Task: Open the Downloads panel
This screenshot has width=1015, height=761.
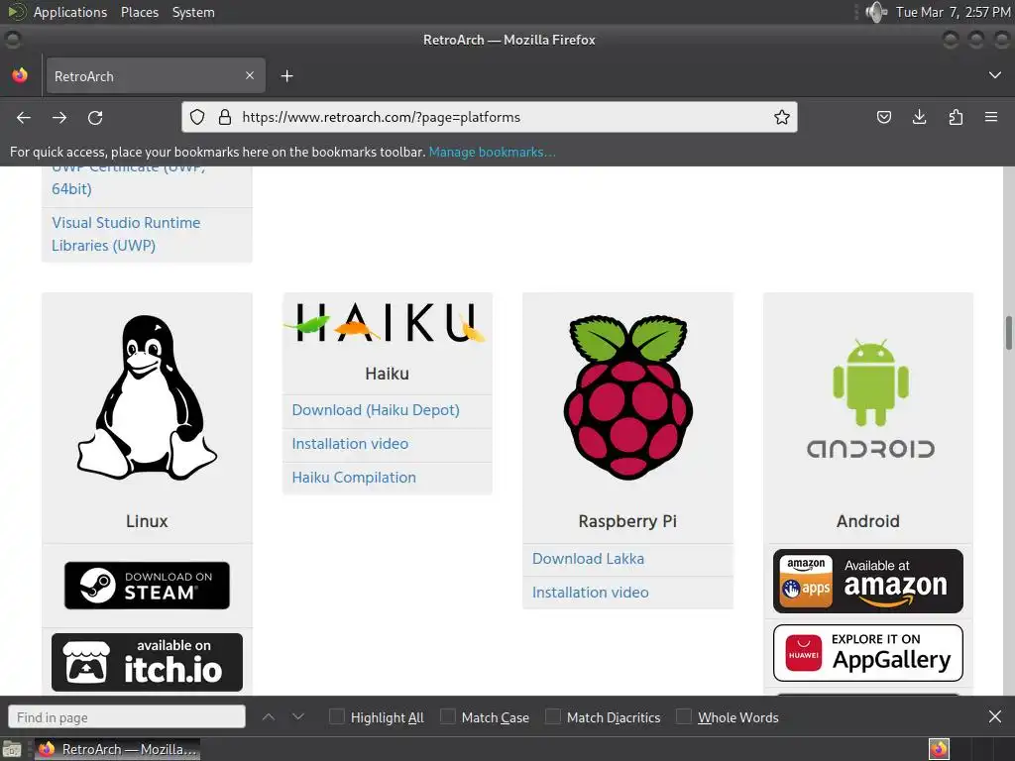Action: click(919, 117)
